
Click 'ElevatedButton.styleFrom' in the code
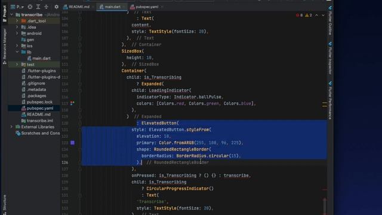click(179, 130)
